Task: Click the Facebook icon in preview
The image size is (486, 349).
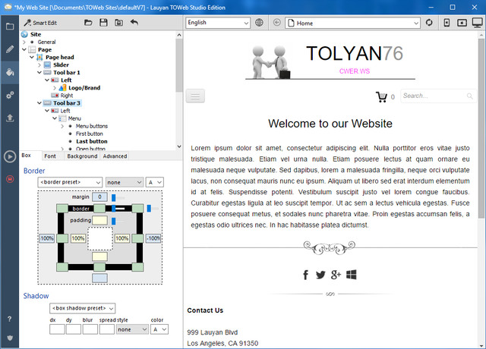Action: click(x=305, y=275)
